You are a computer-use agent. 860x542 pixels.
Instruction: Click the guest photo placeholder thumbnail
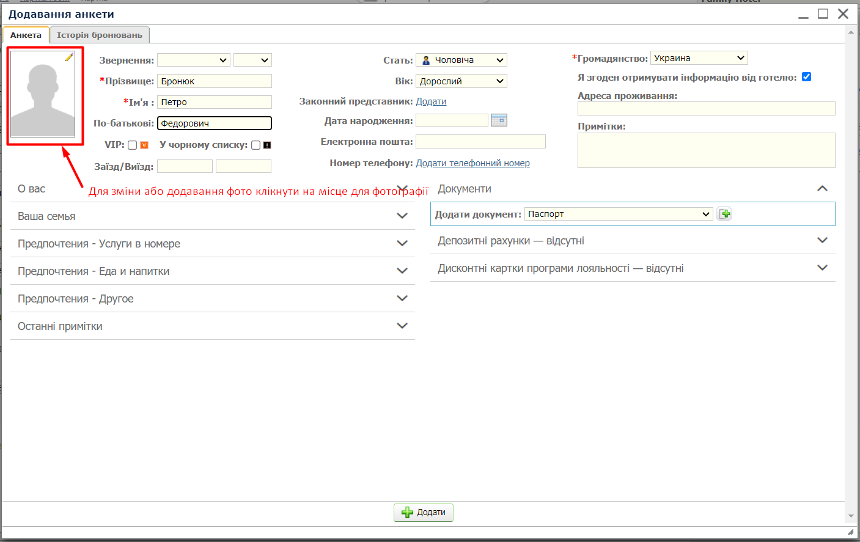(43, 95)
